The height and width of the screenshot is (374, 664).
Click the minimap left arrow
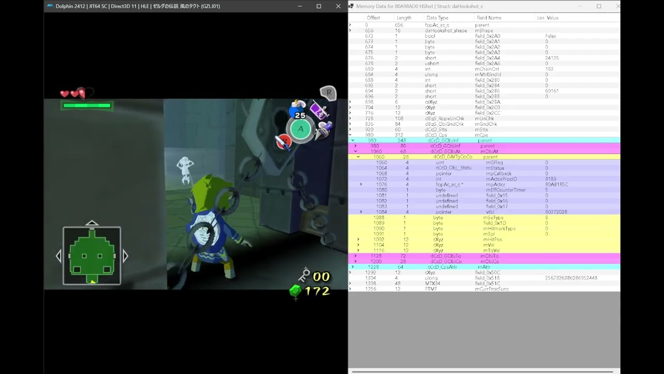point(59,256)
